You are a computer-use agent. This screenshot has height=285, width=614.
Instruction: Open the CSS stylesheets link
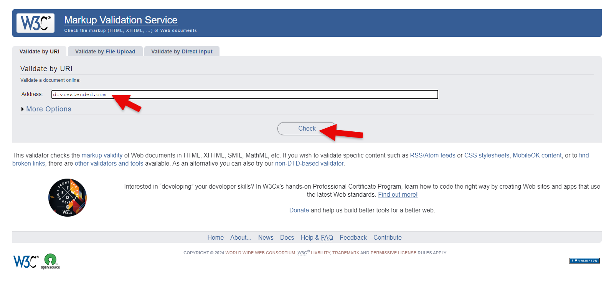(487, 155)
